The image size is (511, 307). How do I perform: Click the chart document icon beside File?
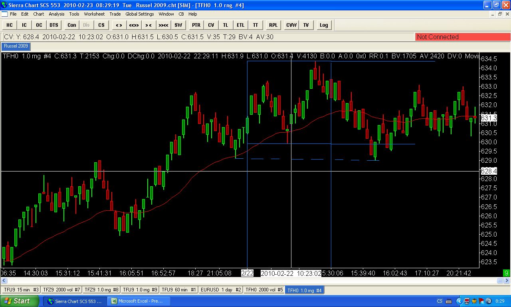[4, 14]
